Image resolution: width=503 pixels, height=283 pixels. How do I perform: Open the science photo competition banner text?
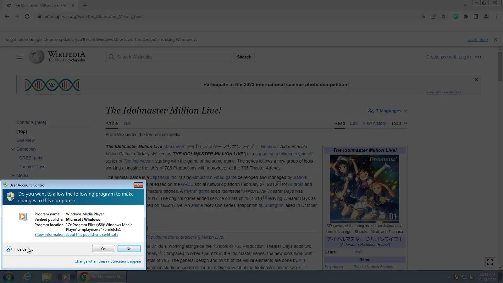(276, 85)
